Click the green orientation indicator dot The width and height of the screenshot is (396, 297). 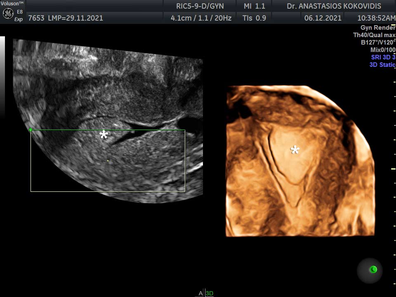pyautogui.click(x=373, y=269)
